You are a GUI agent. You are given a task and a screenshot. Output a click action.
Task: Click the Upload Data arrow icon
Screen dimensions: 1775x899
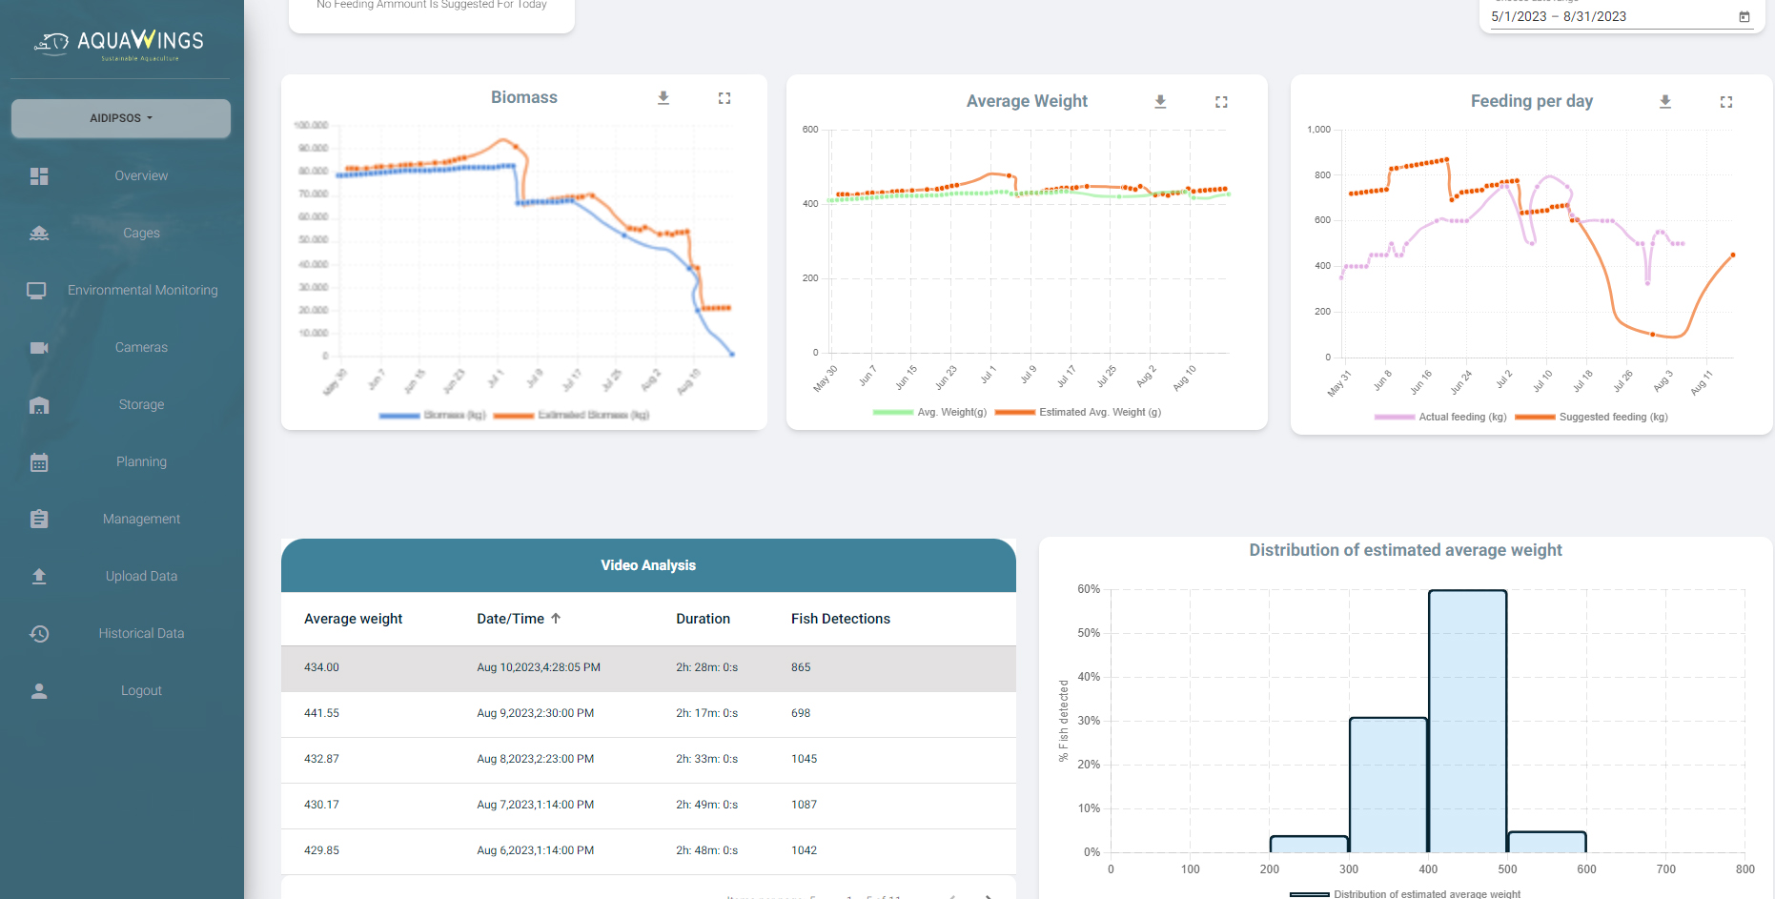click(x=39, y=576)
